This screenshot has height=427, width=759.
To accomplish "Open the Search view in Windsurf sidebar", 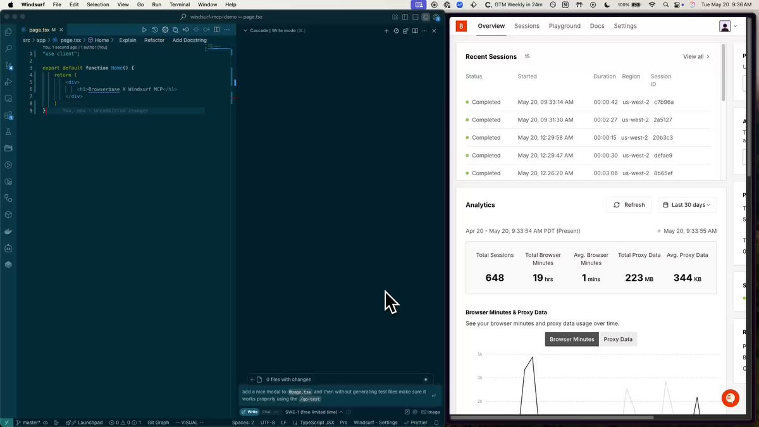I will [x=8, y=48].
